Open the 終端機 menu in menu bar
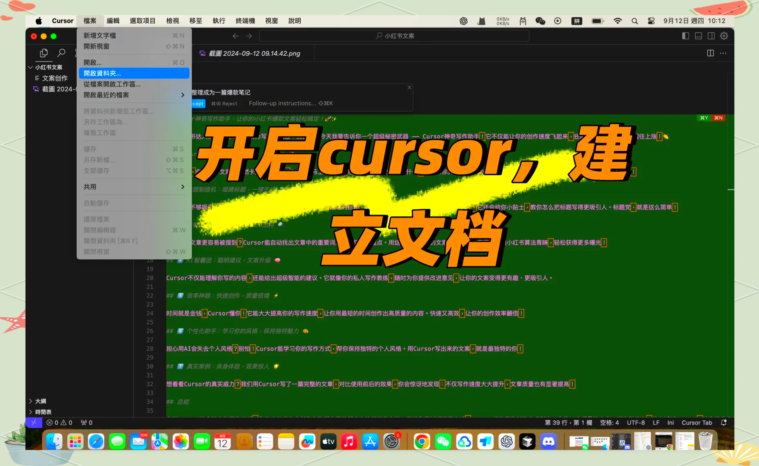Viewport: 759px width, 466px height. [245, 21]
